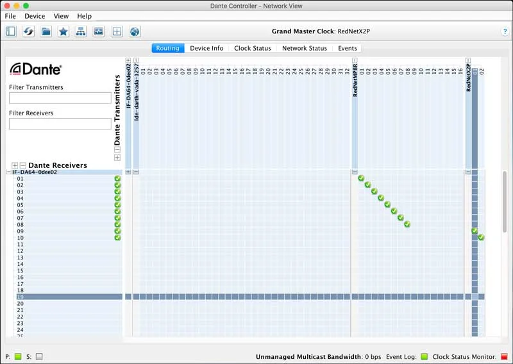The image size is (513, 364).
Task: Click RedNetX2P transmitter device name
Action: pyautogui.click(x=469, y=78)
